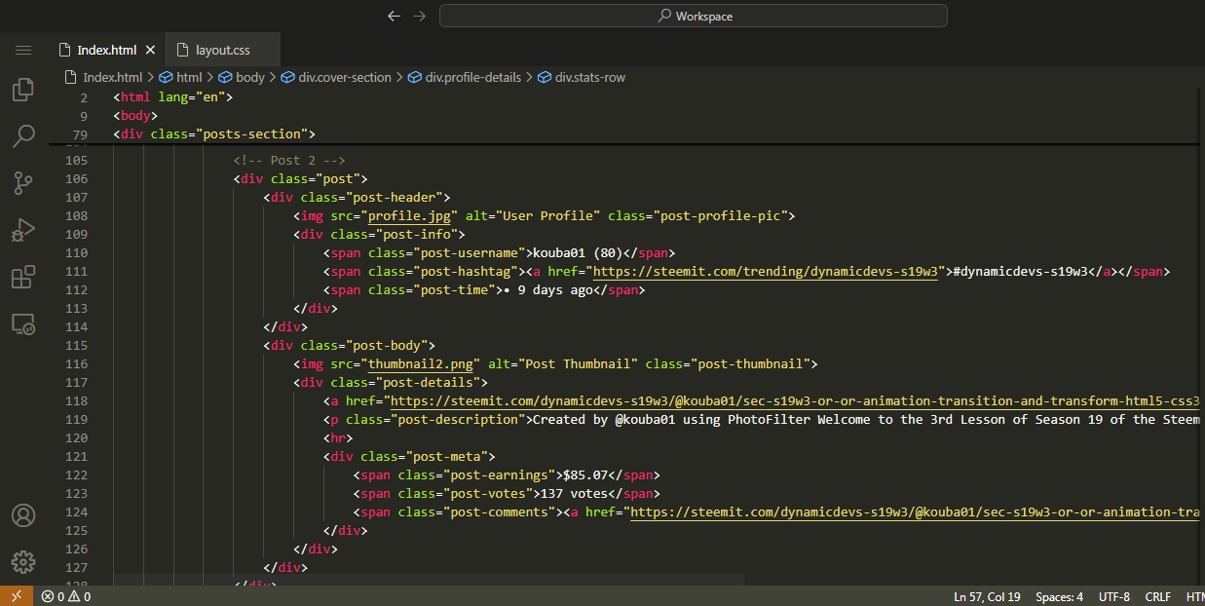The image size is (1205, 606).
Task: Open the Search view icon
Action: click(23, 136)
